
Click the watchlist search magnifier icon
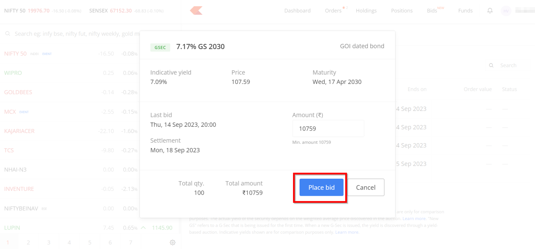[x=7, y=33]
